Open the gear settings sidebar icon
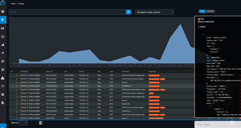The height and width of the screenshot is (128, 241). point(3,95)
